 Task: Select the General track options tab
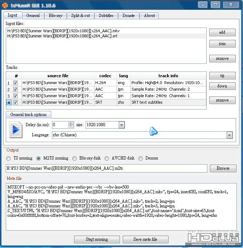point(29,115)
